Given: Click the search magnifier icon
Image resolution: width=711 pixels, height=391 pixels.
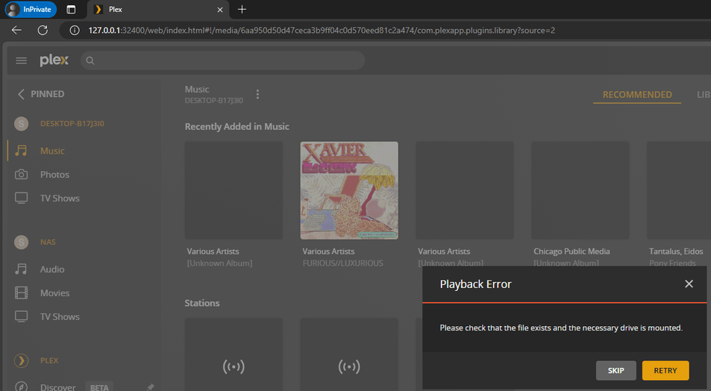Looking at the screenshot, I should point(90,60).
